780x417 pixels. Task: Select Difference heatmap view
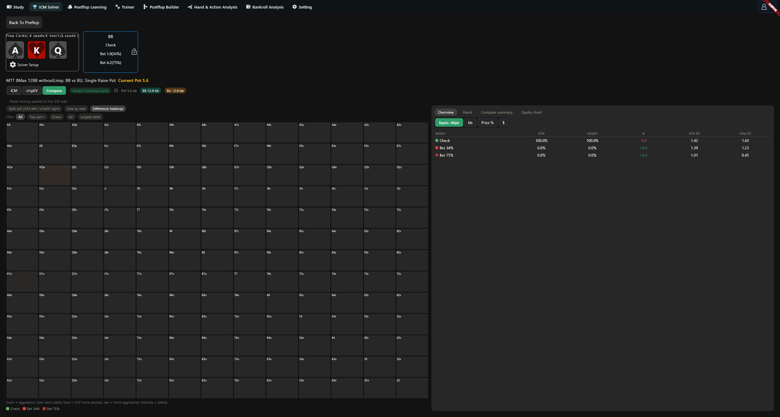pyautogui.click(x=108, y=109)
